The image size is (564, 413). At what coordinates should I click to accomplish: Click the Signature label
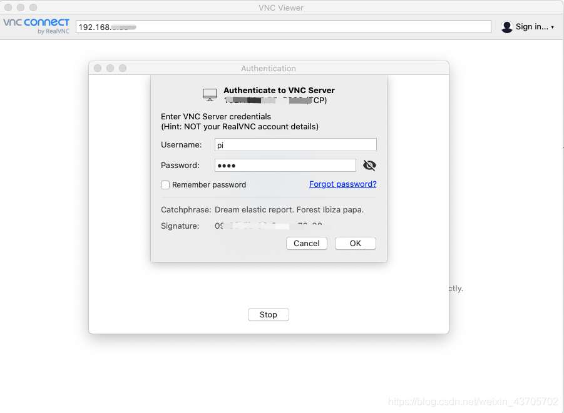tap(180, 226)
